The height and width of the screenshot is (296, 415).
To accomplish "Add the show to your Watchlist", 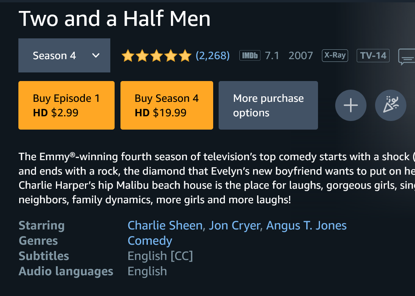I will (x=350, y=105).
